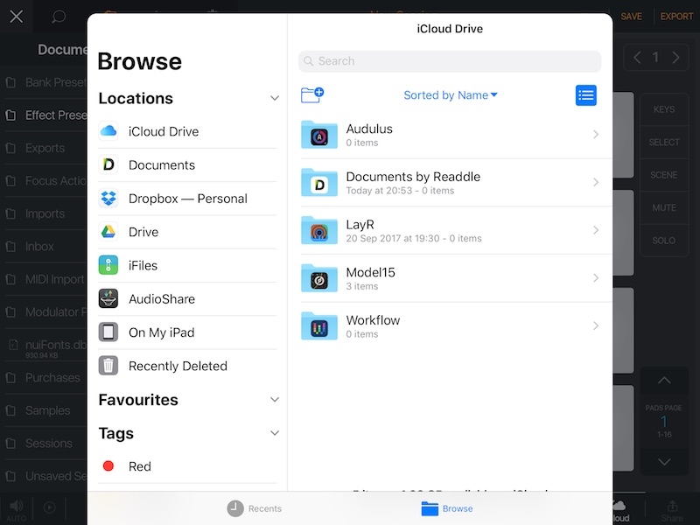The width and height of the screenshot is (700, 525).
Task: Click SAVE in the top bar
Action: click(631, 17)
